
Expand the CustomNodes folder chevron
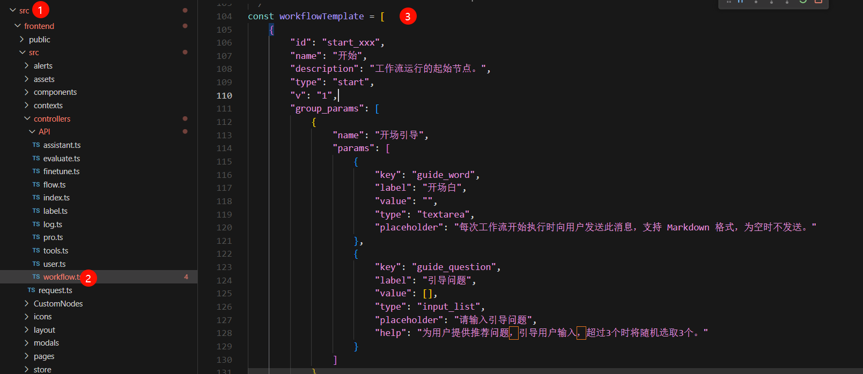27,303
